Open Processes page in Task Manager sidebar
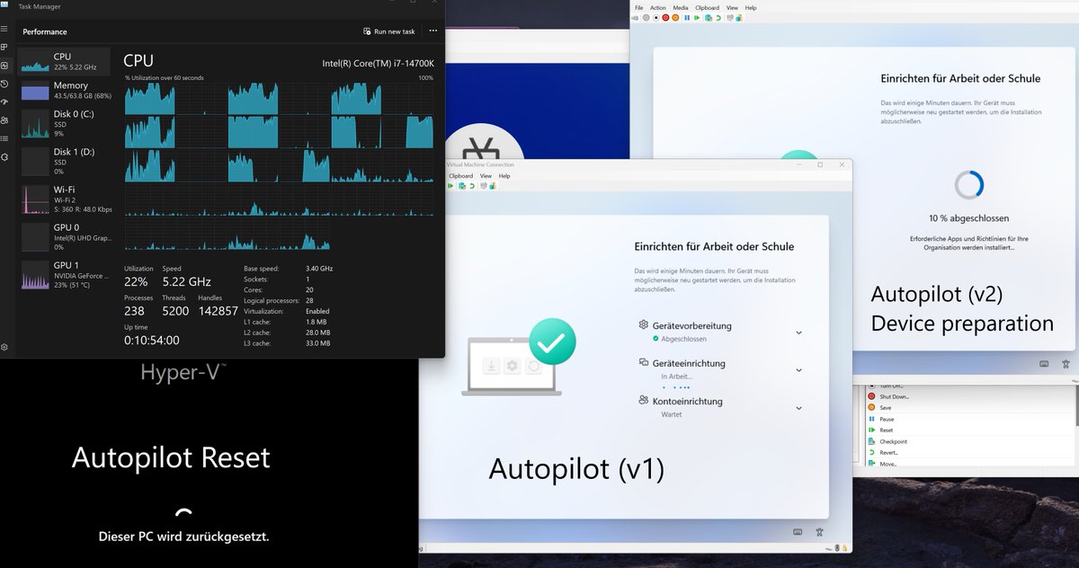Viewport: 1079px width, 568px height. (x=4, y=47)
